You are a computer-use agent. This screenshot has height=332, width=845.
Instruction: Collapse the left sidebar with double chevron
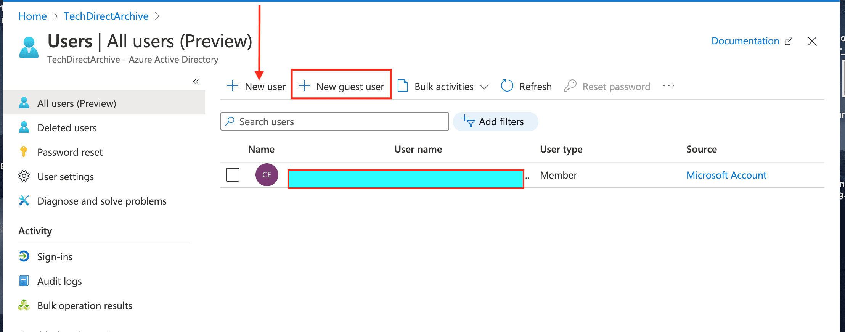[x=196, y=82]
